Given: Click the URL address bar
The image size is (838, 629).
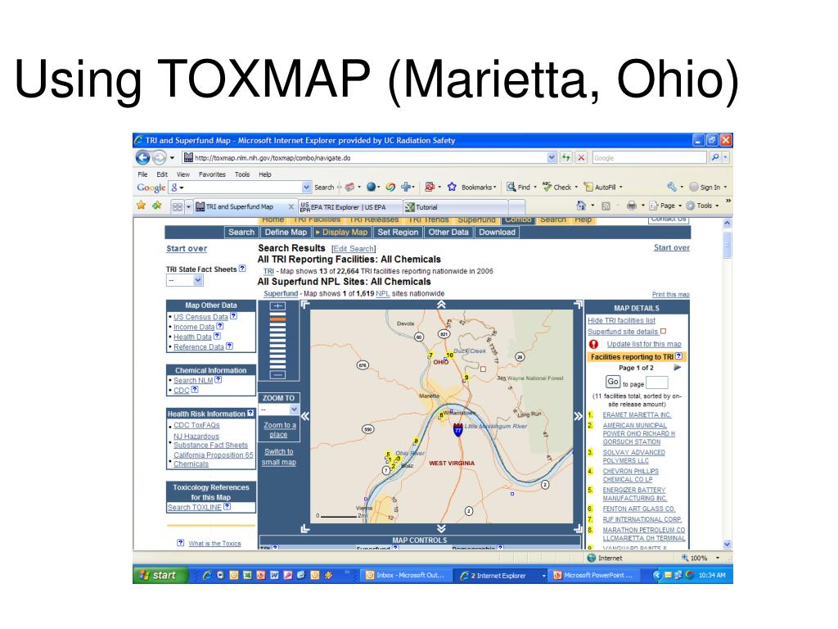Looking at the screenshot, I should [x=364, y=157].
